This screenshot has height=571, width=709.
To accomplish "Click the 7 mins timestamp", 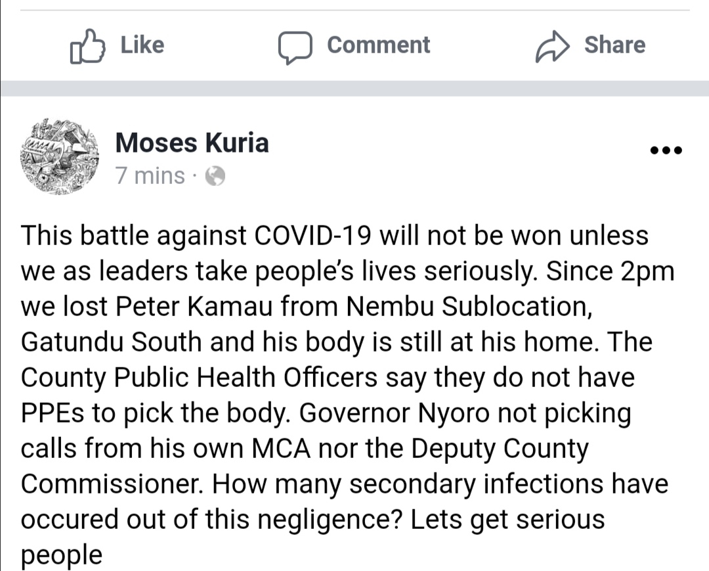I will pos(150,175).
